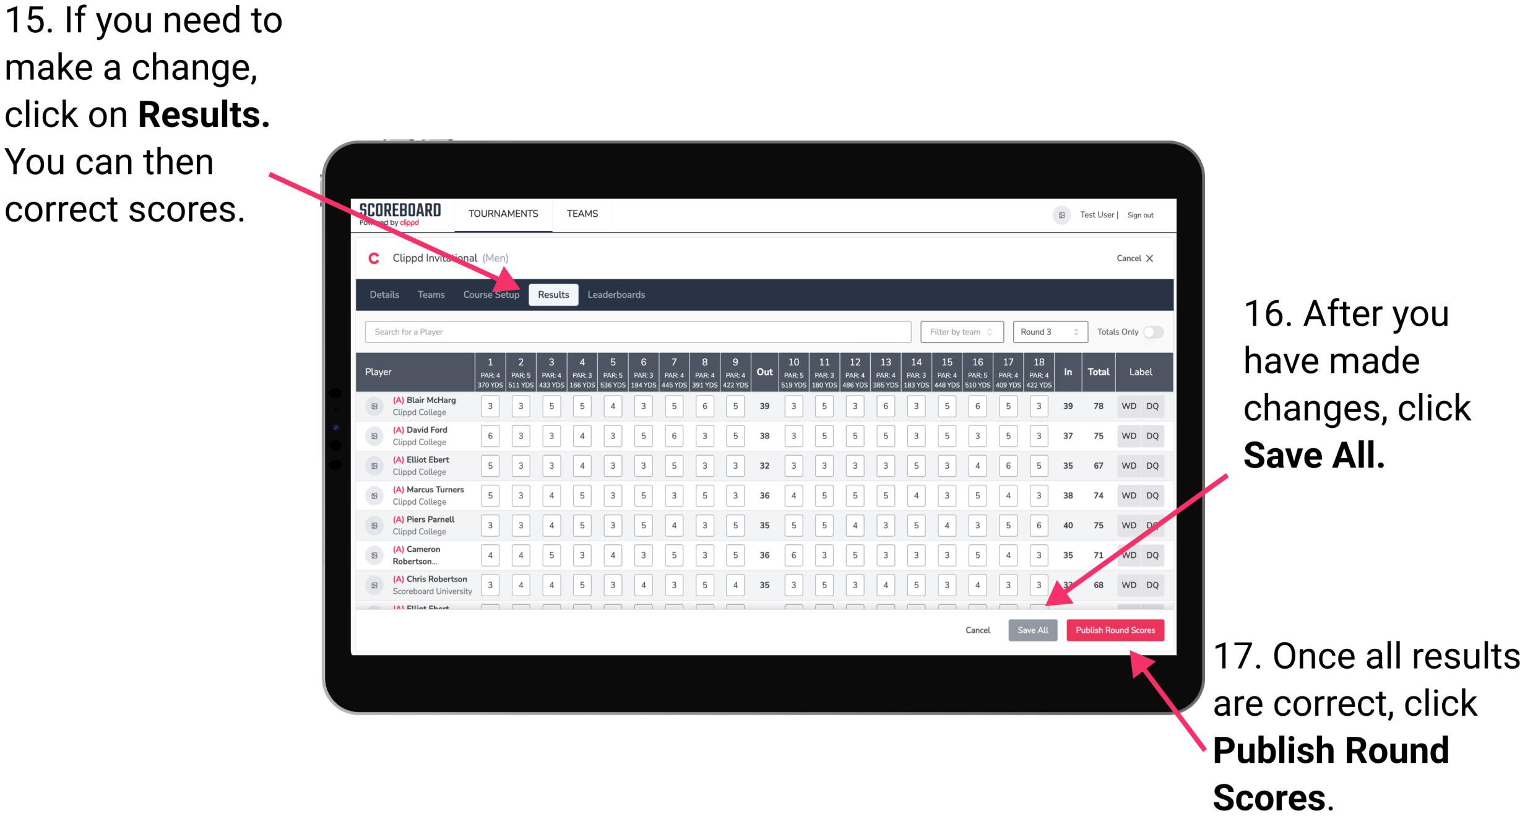Click the Cancel button
Screen dimensions: 1525x821
click(x=974, y=629)
